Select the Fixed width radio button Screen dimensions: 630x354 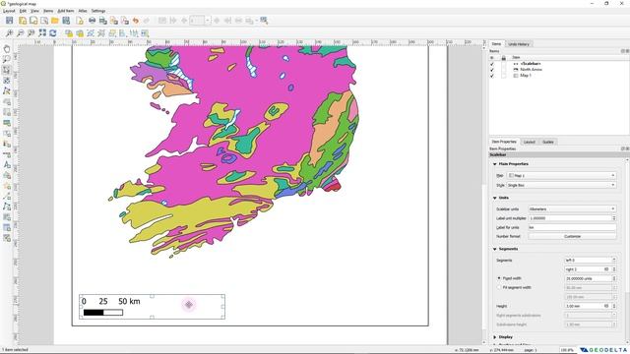click(499, 278)
